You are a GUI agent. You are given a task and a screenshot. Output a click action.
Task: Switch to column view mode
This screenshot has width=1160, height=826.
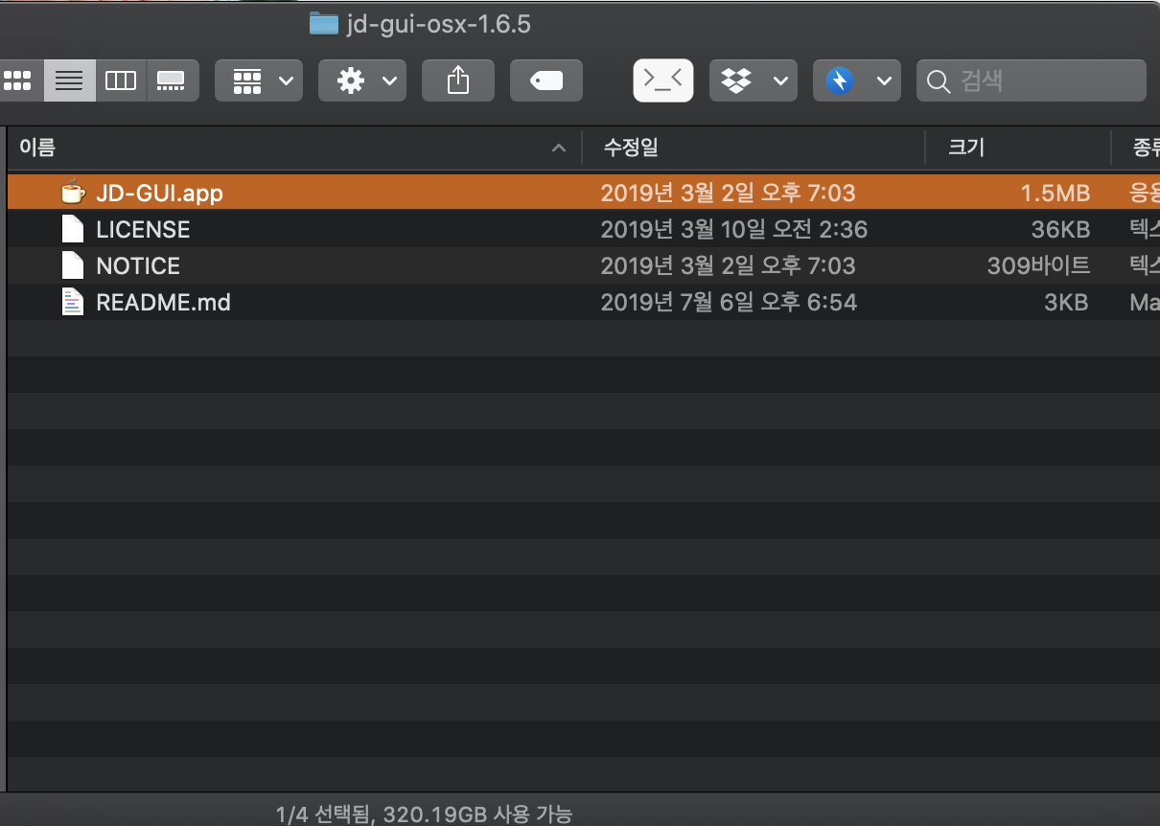[121, 80]
